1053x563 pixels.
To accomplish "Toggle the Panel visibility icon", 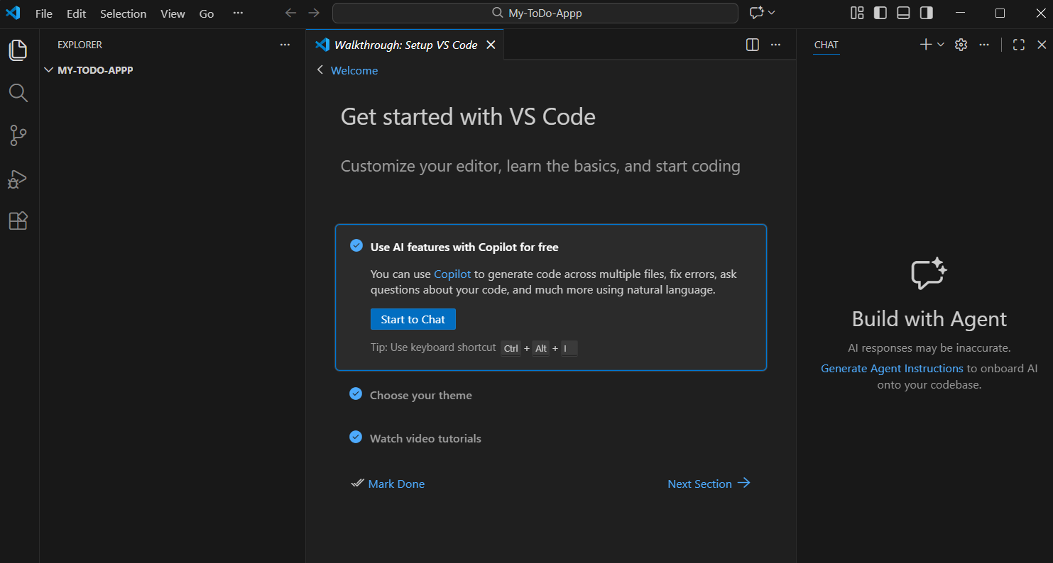I will point(902,13).
